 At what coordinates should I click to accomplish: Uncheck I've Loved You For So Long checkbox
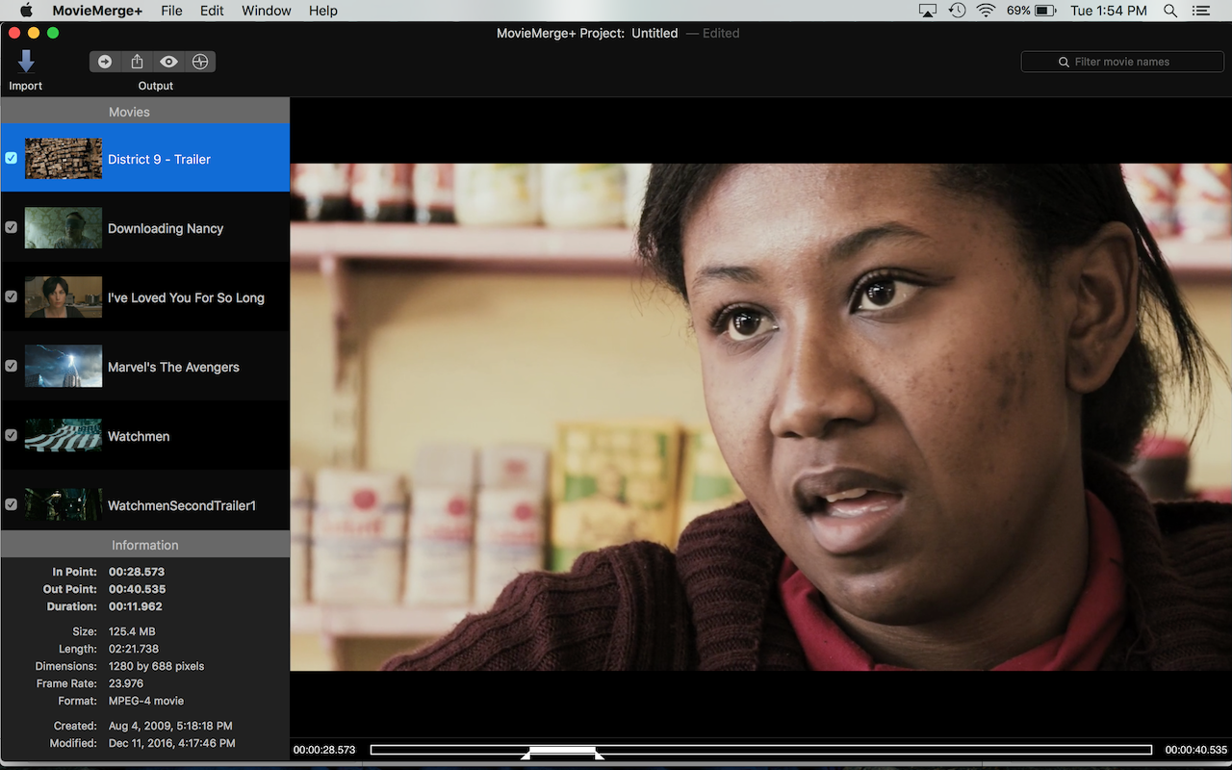pos(12,296)
